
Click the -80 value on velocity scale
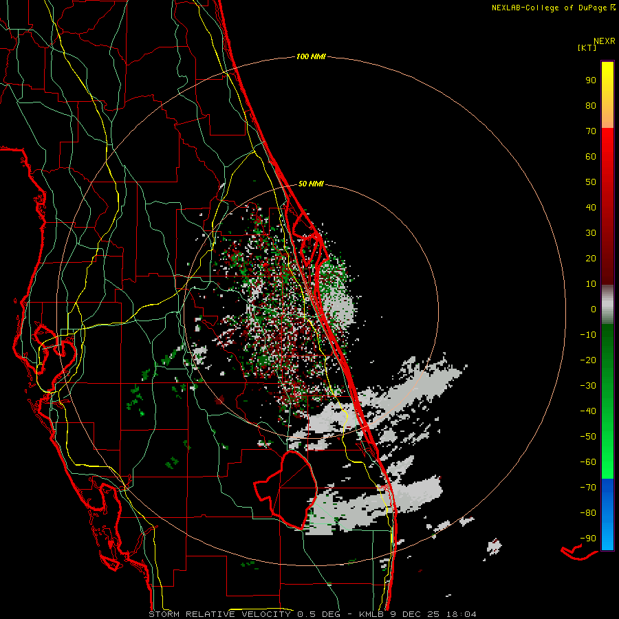[588, 513]
